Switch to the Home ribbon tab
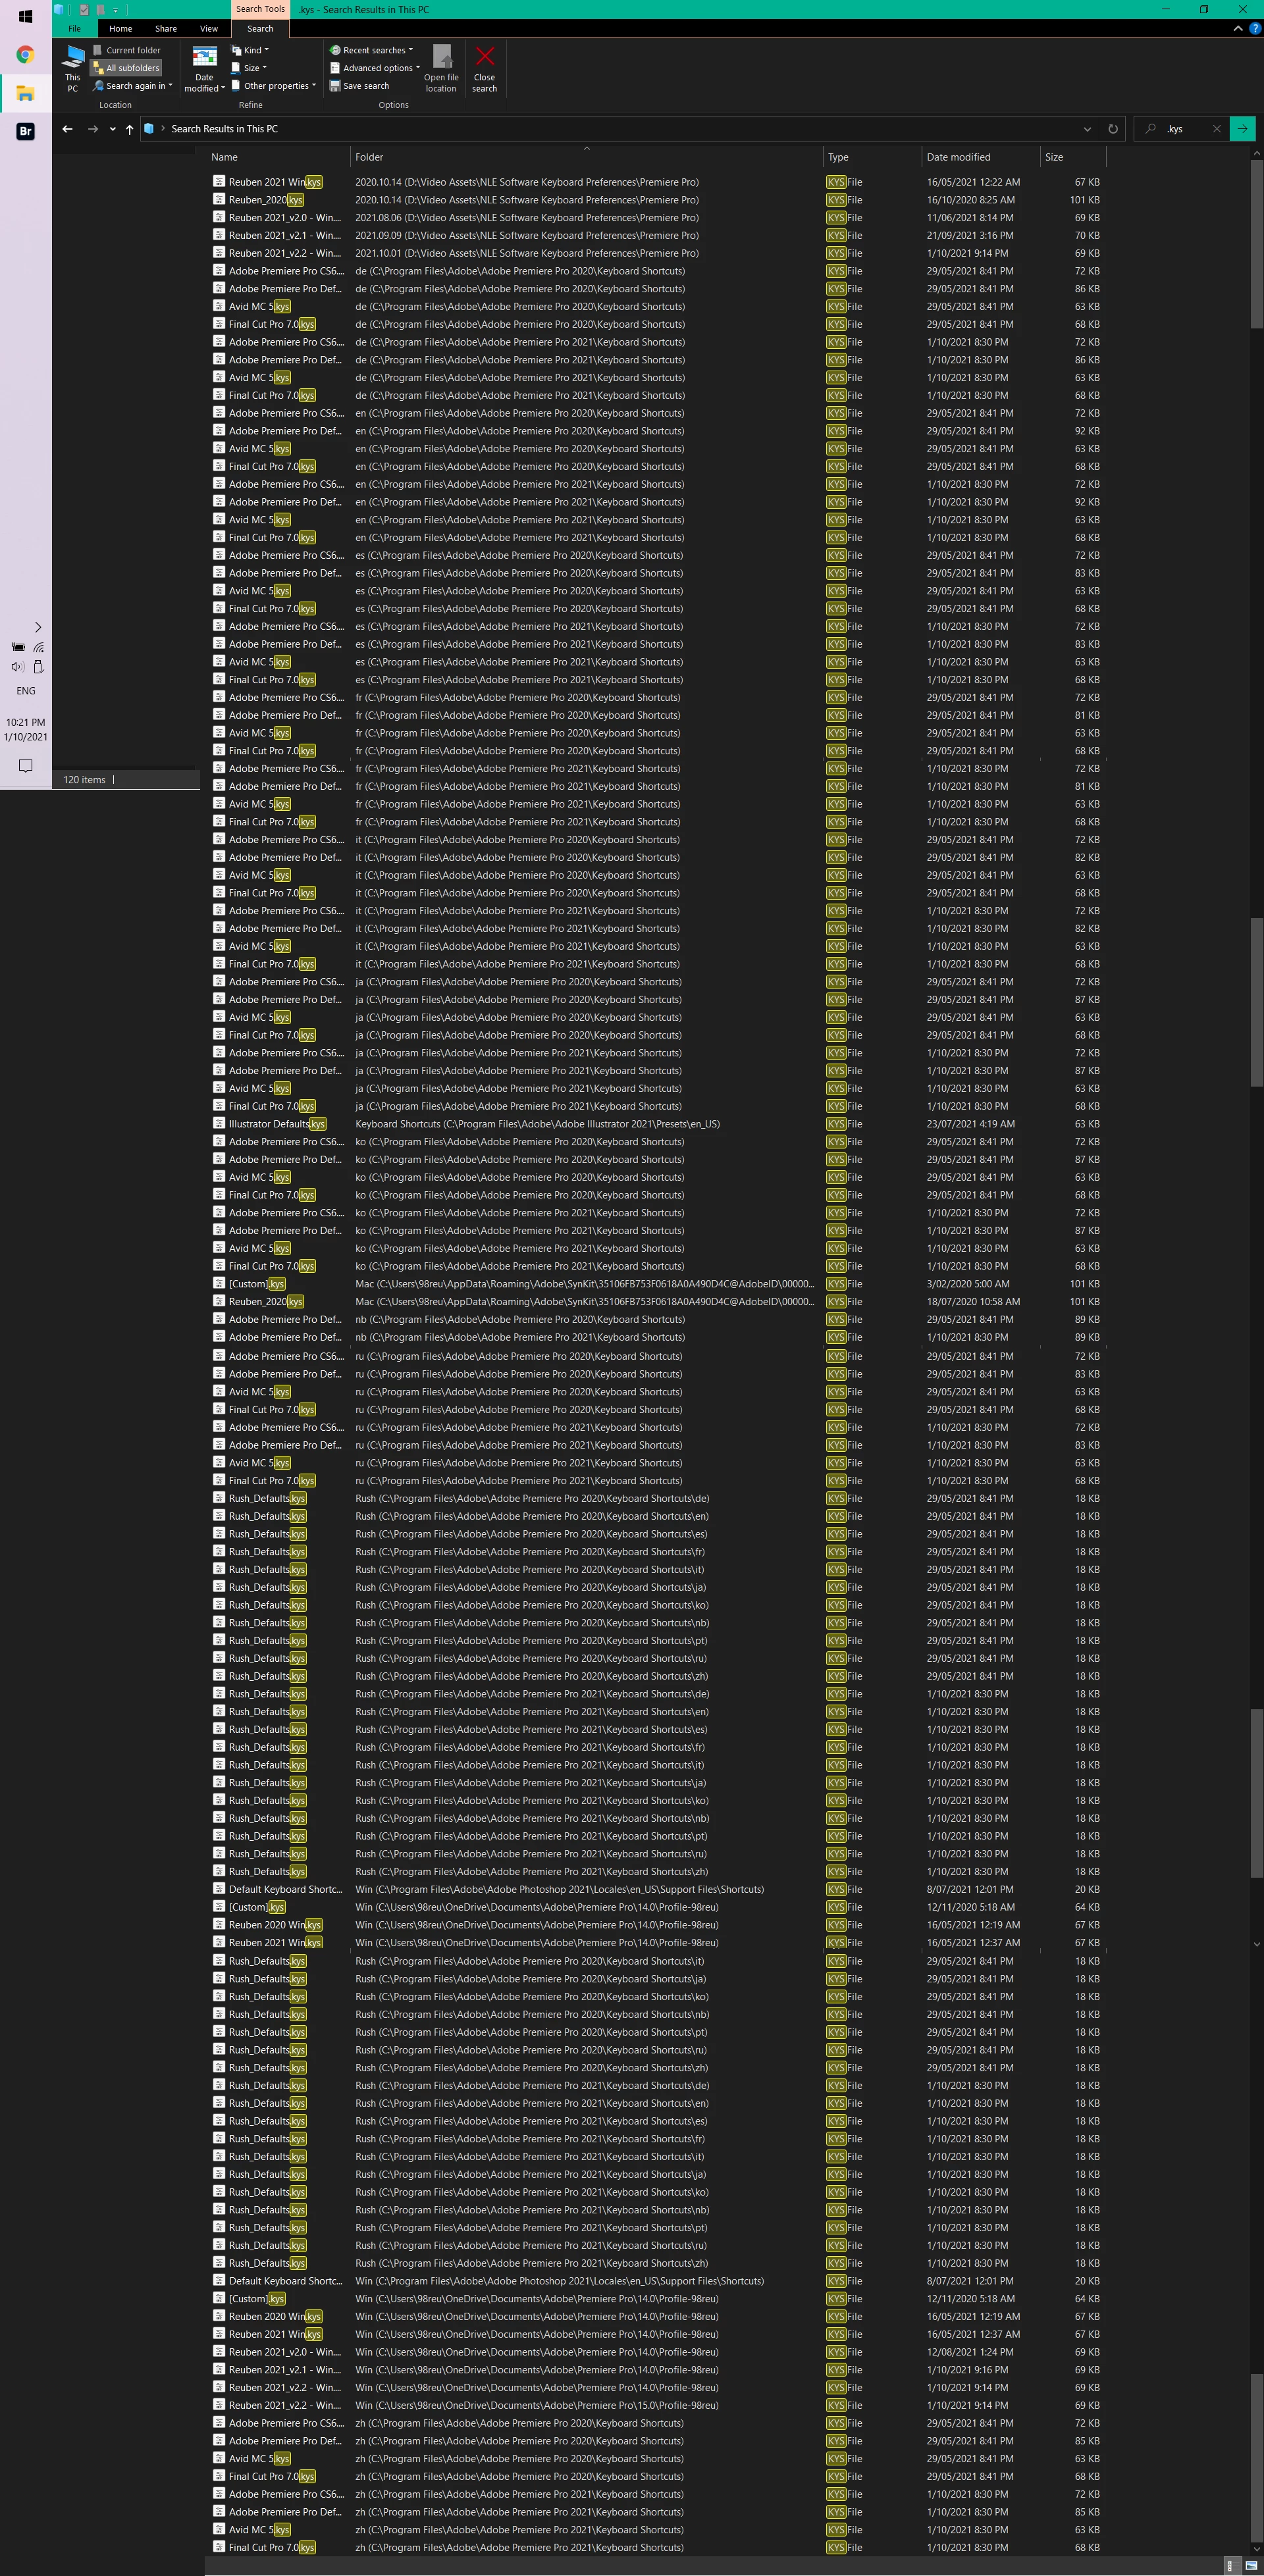The height and width of the screenshot is (2576, 1264). [120, 29]
